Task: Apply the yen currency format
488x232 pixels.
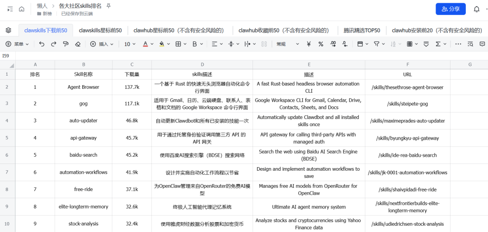Action: point(309,44)
